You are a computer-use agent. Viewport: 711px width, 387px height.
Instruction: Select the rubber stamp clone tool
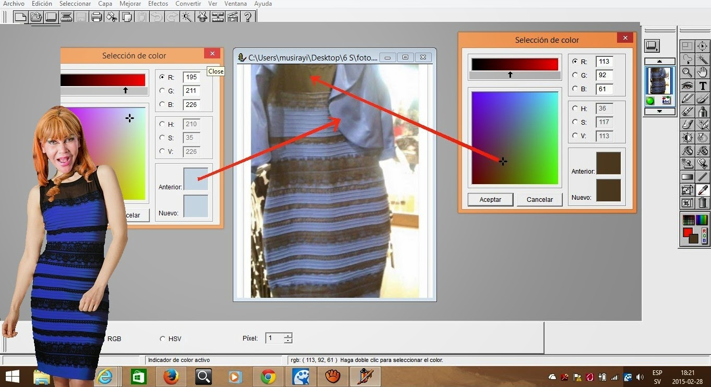[x=688, y=164]
